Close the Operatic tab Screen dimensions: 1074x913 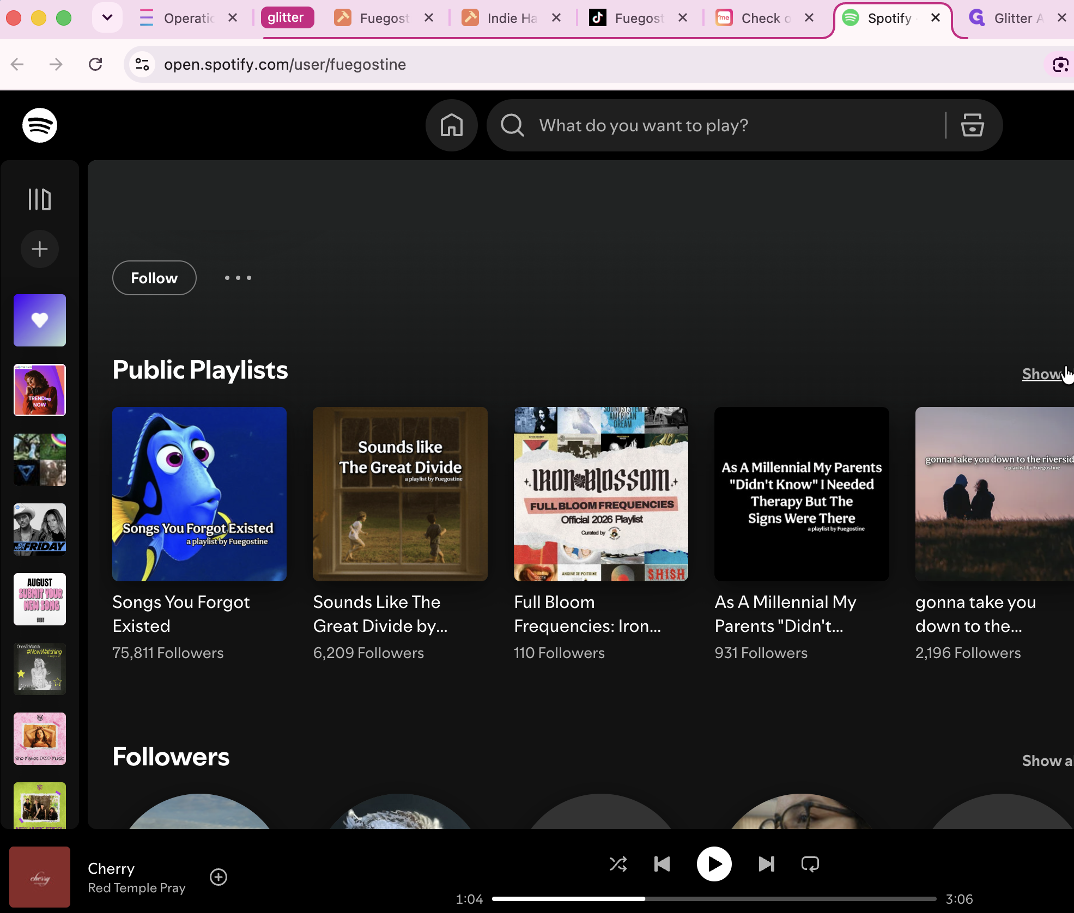[233, 17]
